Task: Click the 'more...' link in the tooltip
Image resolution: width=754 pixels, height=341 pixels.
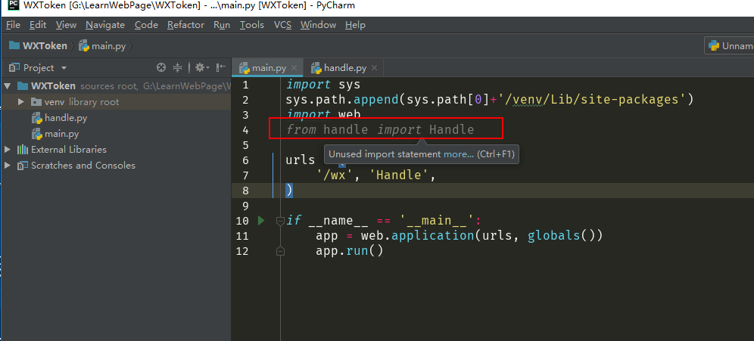Action: point(458,154)
